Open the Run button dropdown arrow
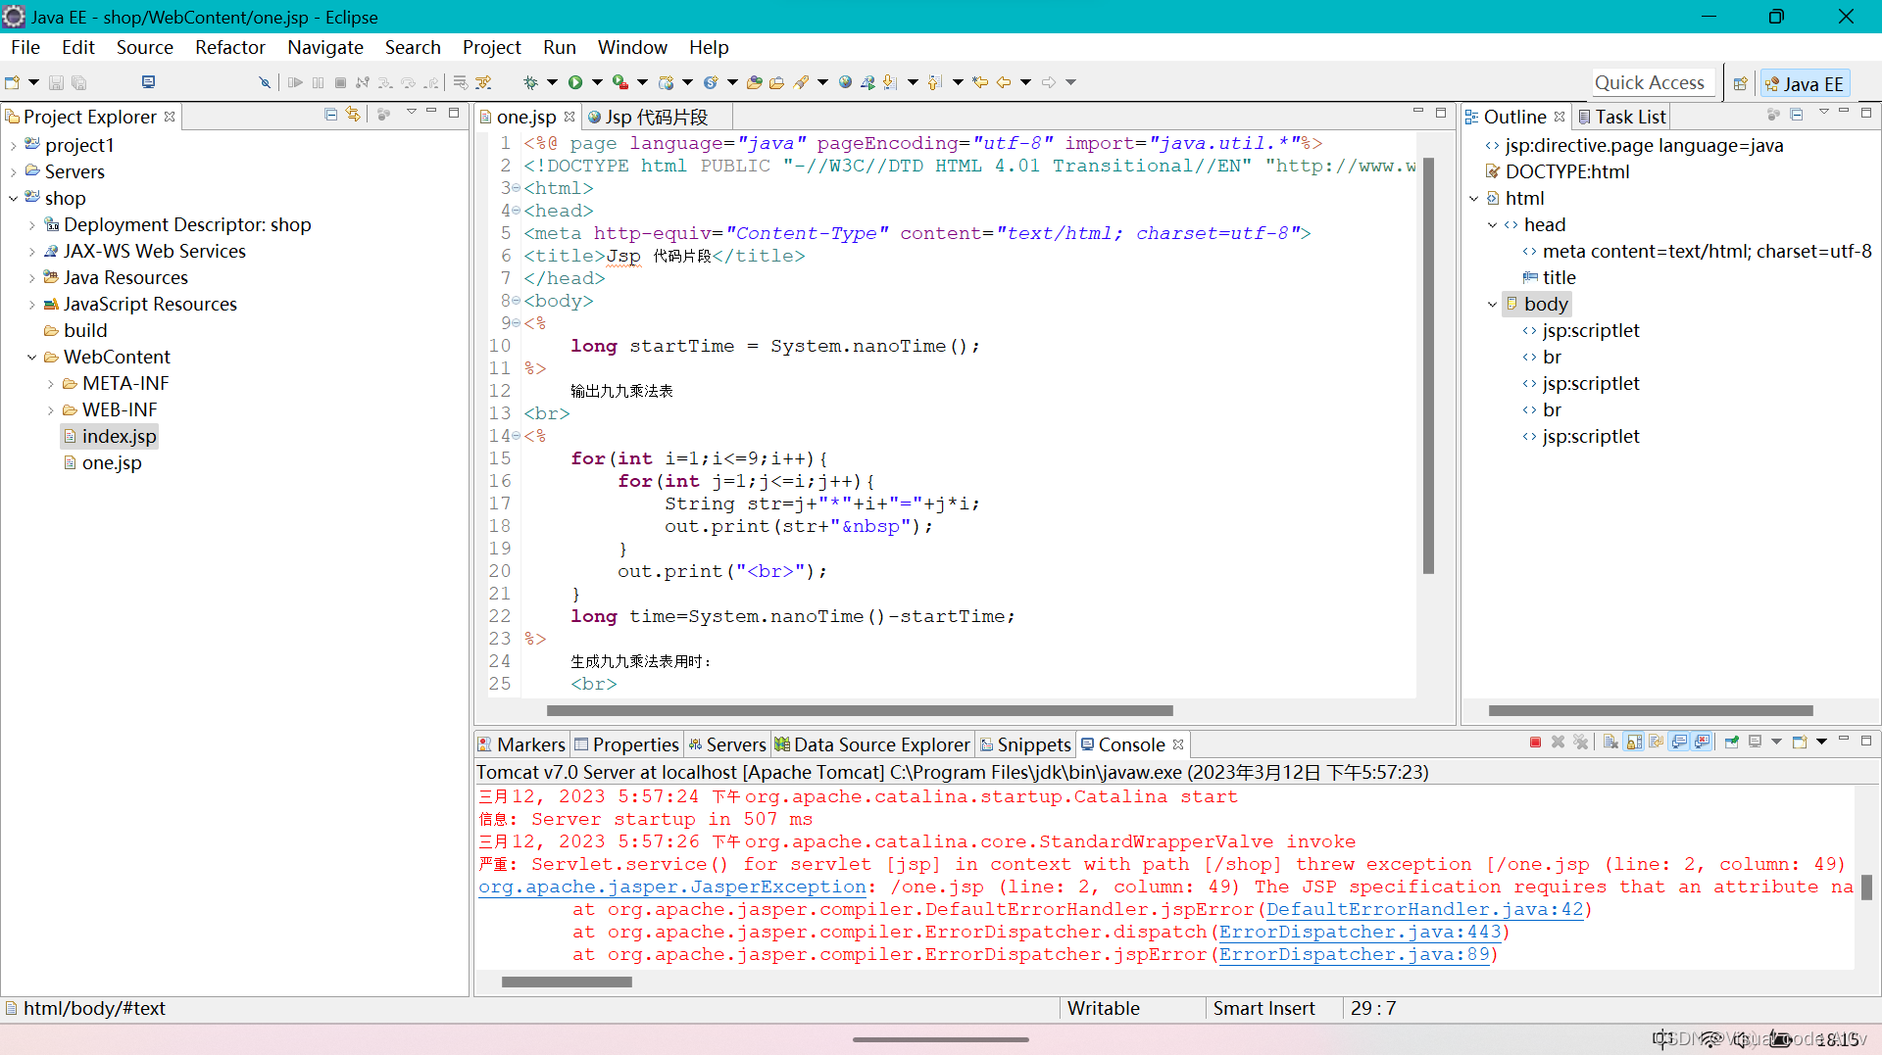The width and height of the screenshot is (1882, 1055). click(596, 82)
